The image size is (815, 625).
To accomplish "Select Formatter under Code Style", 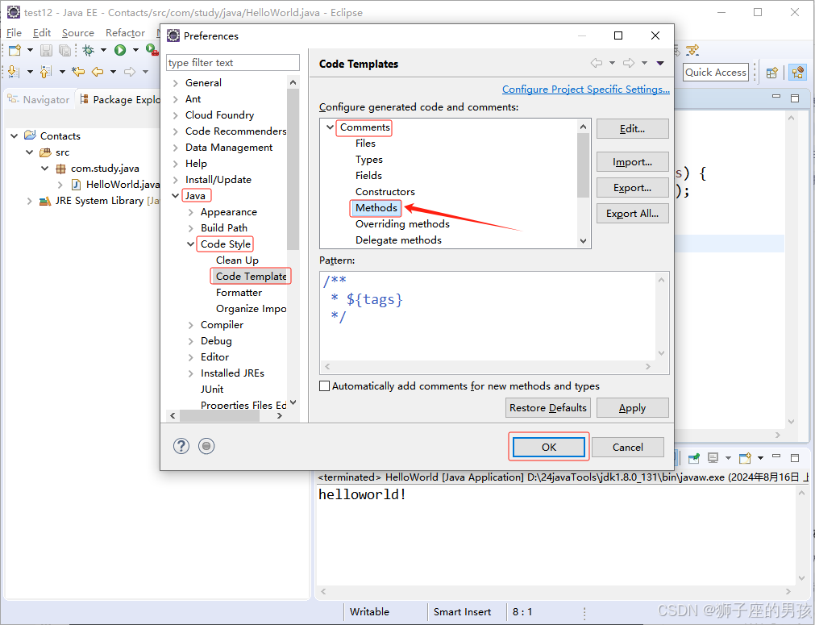I will coord(239,293).
